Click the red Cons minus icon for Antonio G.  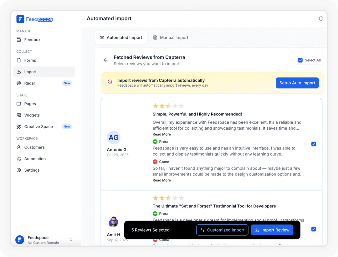[155, 162]
